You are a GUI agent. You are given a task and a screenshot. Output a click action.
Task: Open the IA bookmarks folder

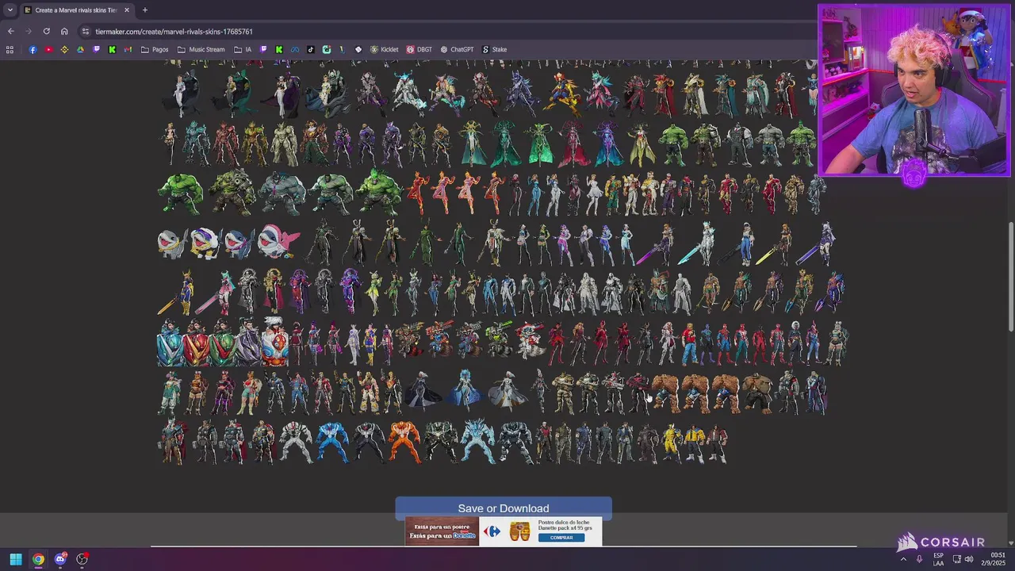243,49
